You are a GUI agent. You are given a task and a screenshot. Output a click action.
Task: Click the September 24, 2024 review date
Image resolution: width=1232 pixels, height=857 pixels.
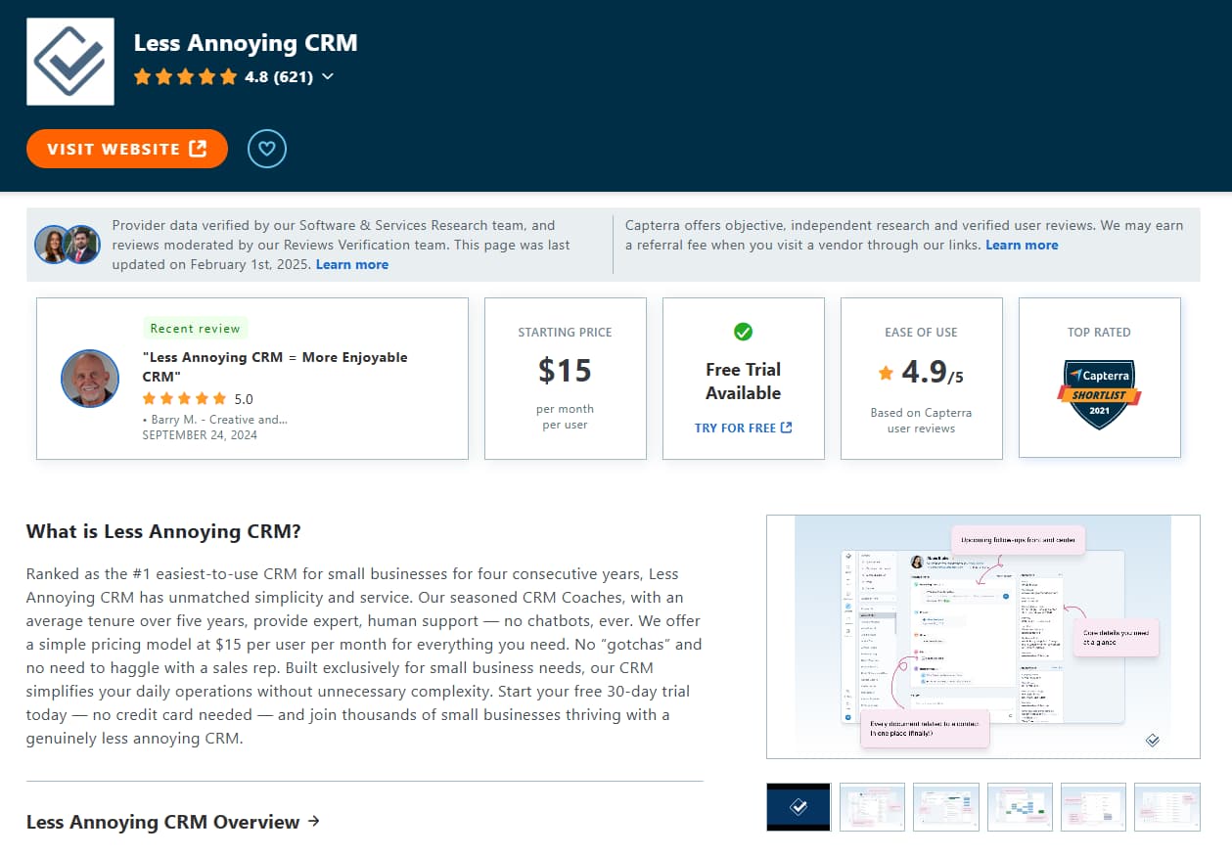pos(200,435)
